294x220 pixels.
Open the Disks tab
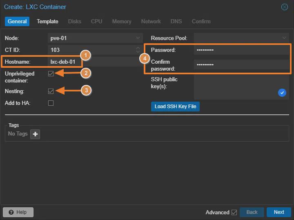tap(75, 21)
